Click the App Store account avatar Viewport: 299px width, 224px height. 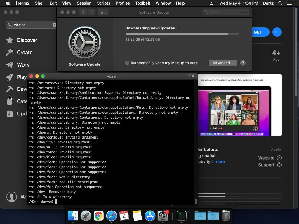pos(12,197)
